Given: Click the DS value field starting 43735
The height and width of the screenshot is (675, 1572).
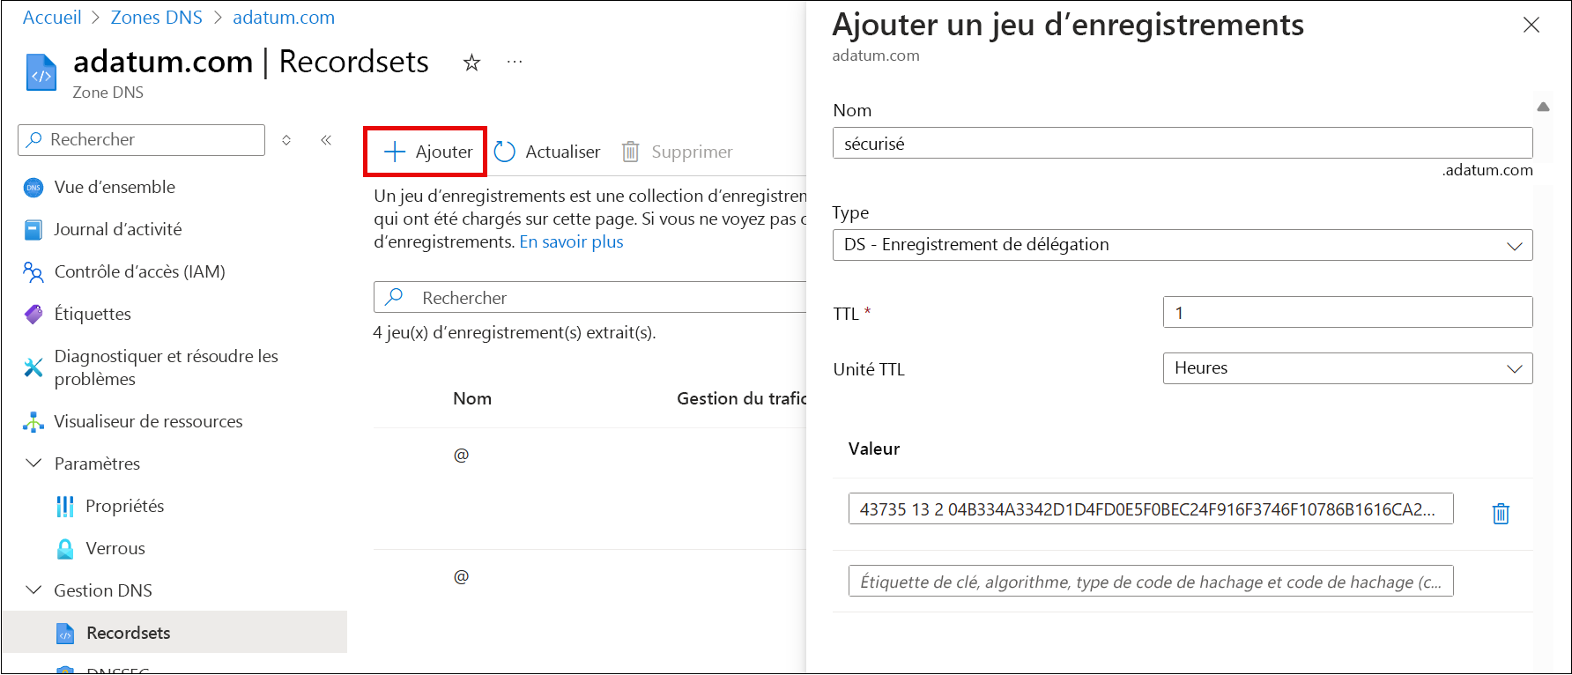Looking at the screenshot, I should click(1151, 509).
